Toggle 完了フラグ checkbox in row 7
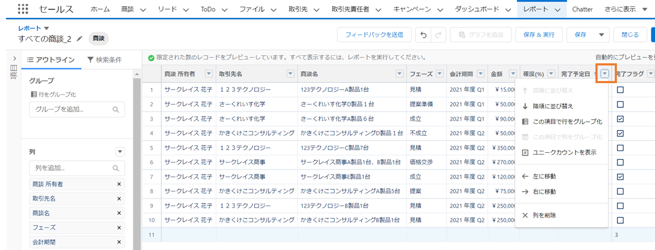This screenshot has width=655, height=250. (620, 177)
